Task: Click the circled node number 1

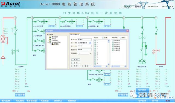Action: tap(15, 18)
